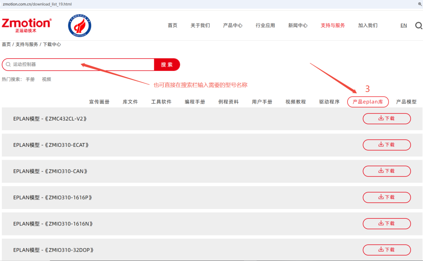The height and width of the screenshot is (261, 423).
Task: Open the 产品中心 menu in the navigation bar
Action: (x=233, y=25)
